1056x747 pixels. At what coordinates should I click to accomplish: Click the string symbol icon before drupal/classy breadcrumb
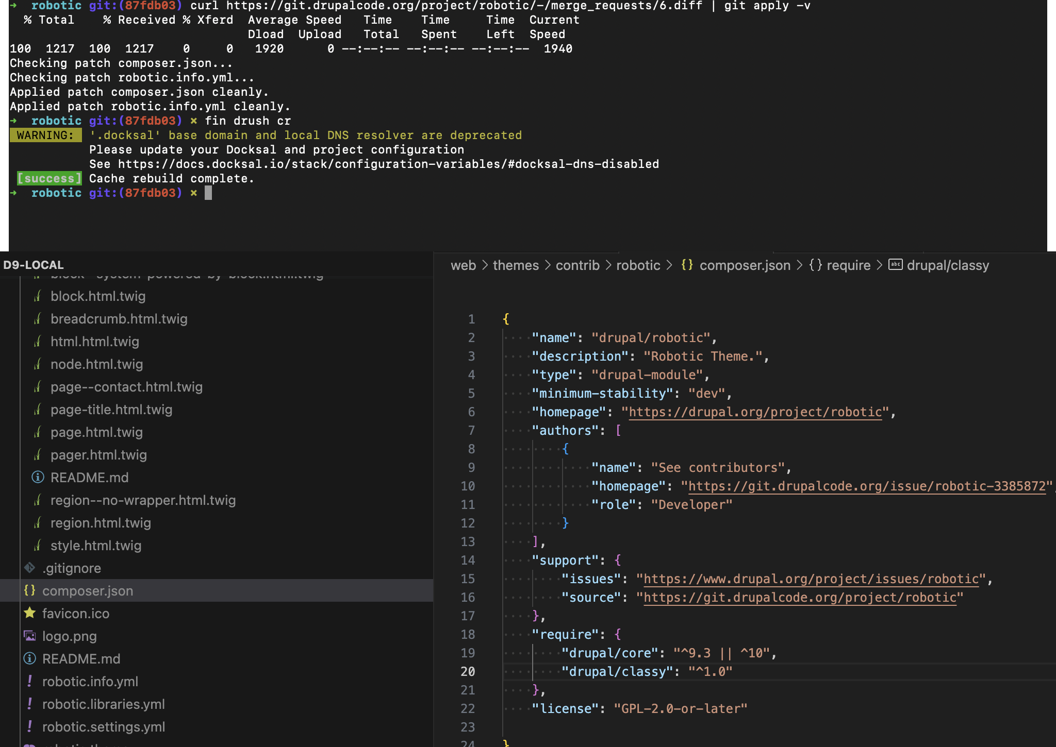pyautogui.click(x=895, y=265)
